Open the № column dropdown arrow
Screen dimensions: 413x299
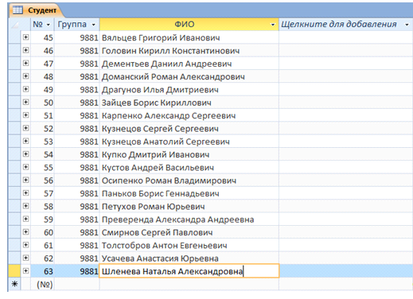click(49, 25)
